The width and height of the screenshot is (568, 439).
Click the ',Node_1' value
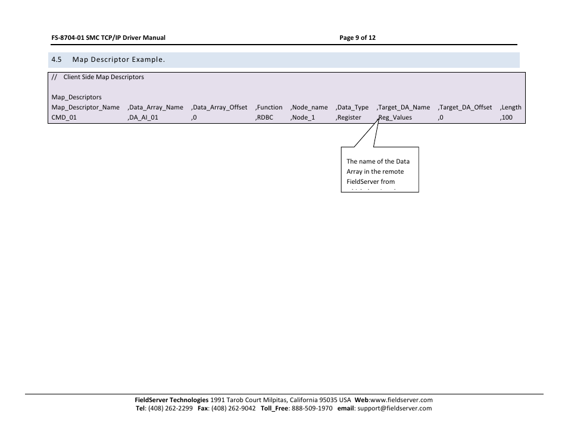[302, 117]
